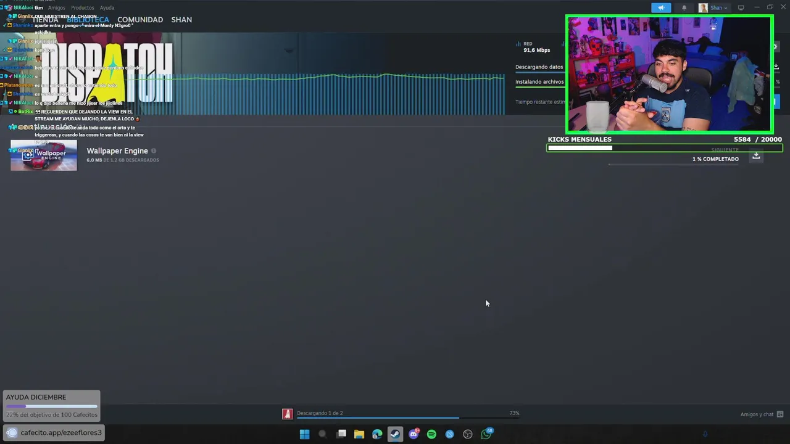Viewport: 790px width, 444px height.
Task: Click the cafecito.app/ezeeflores3 label
Action: tap(61, 433)
